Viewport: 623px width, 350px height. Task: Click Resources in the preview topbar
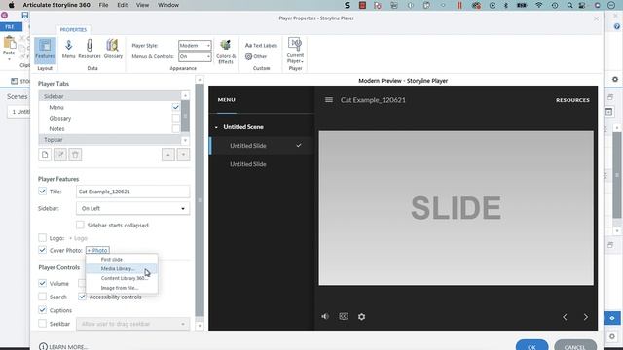(572, 100)
